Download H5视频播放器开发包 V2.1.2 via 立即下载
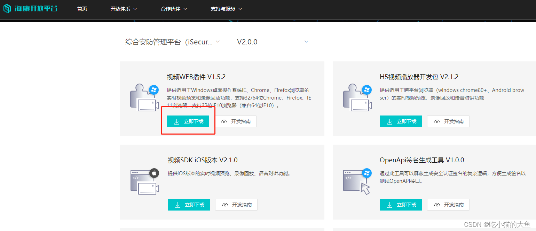The width and height of the screenshot is (536, 231). click(x=401, y=121)
